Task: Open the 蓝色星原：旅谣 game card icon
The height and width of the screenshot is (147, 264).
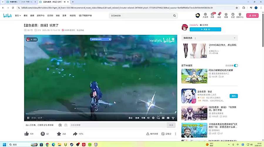Action: tap(189, 96)
